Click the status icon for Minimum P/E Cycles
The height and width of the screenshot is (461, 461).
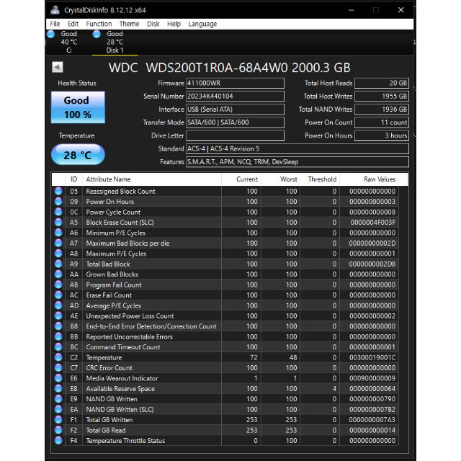(58, 233)
